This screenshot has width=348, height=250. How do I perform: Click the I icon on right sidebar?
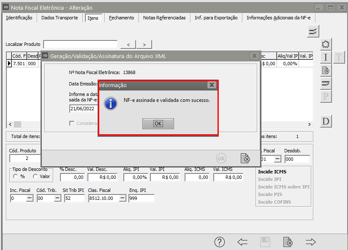coord(326,57)
